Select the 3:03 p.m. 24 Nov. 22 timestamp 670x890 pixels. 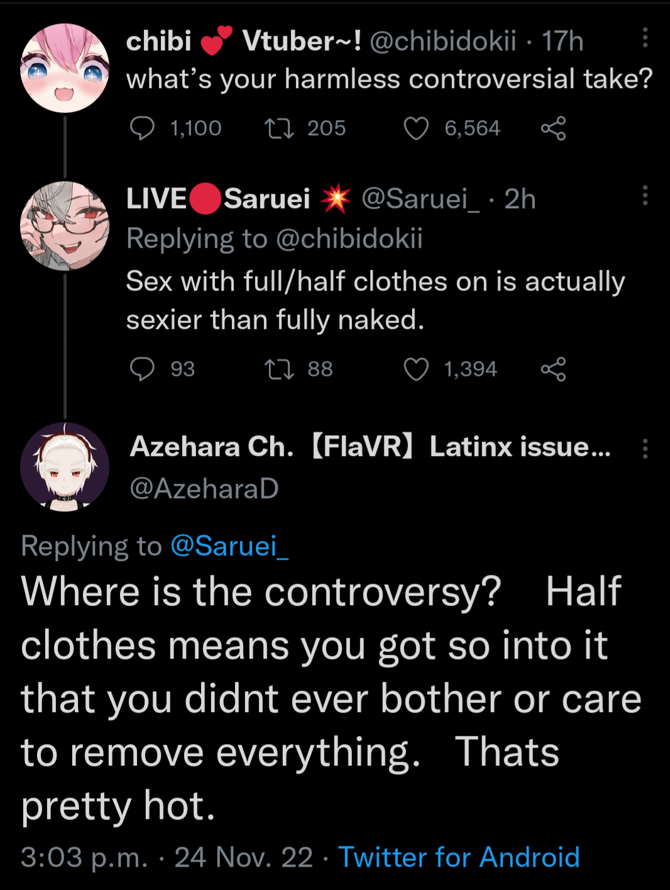coord(167,857)
